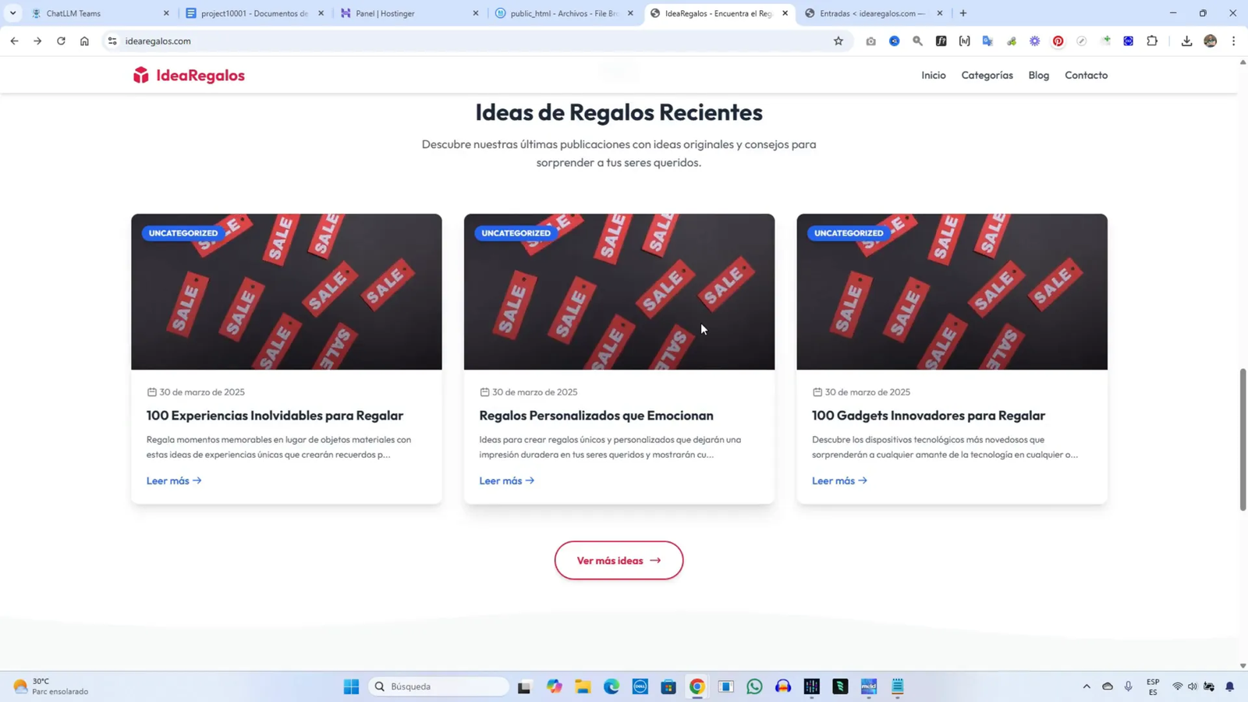Open Copilot from the taskbar
The height and width of the screenshot is (702, 1248).
(x=553, y=686)
